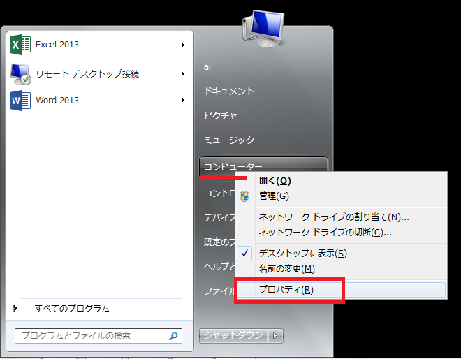Click the magnifier icon in search box
This screenshot has height=359, width=461.
click(x=173, y=336)
